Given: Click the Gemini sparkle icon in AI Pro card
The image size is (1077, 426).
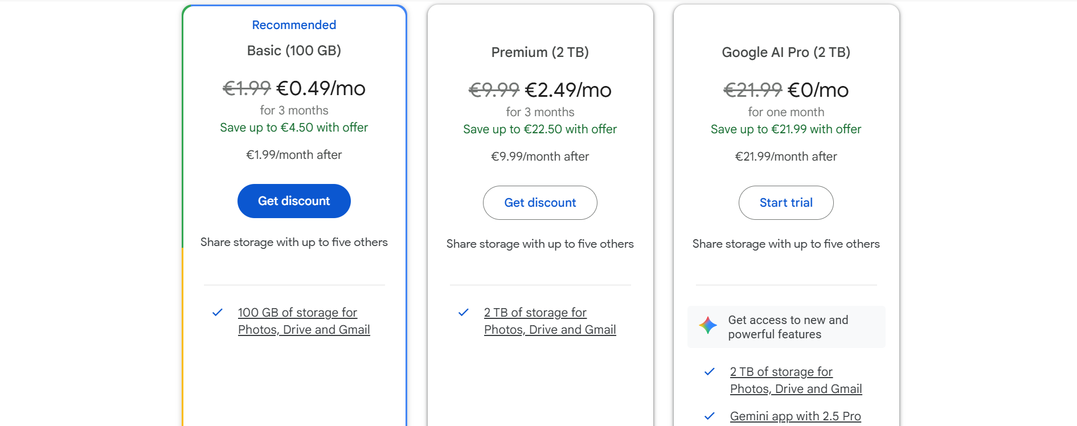Looking at the screenshot, I should tap(708, 325).
